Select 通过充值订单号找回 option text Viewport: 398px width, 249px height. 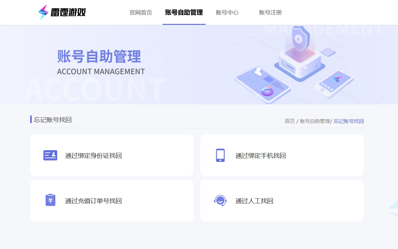tap(93, 201)
